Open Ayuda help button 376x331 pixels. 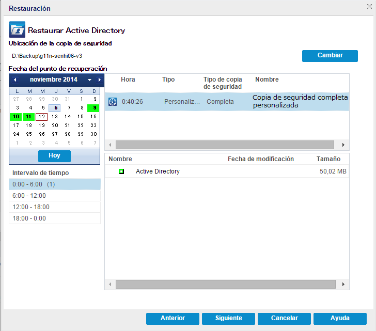click(340, 319)
